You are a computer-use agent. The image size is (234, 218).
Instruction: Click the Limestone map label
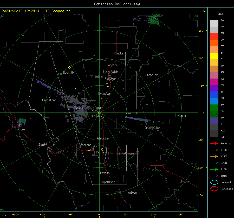pyautogui.click(x=49, y=100)
